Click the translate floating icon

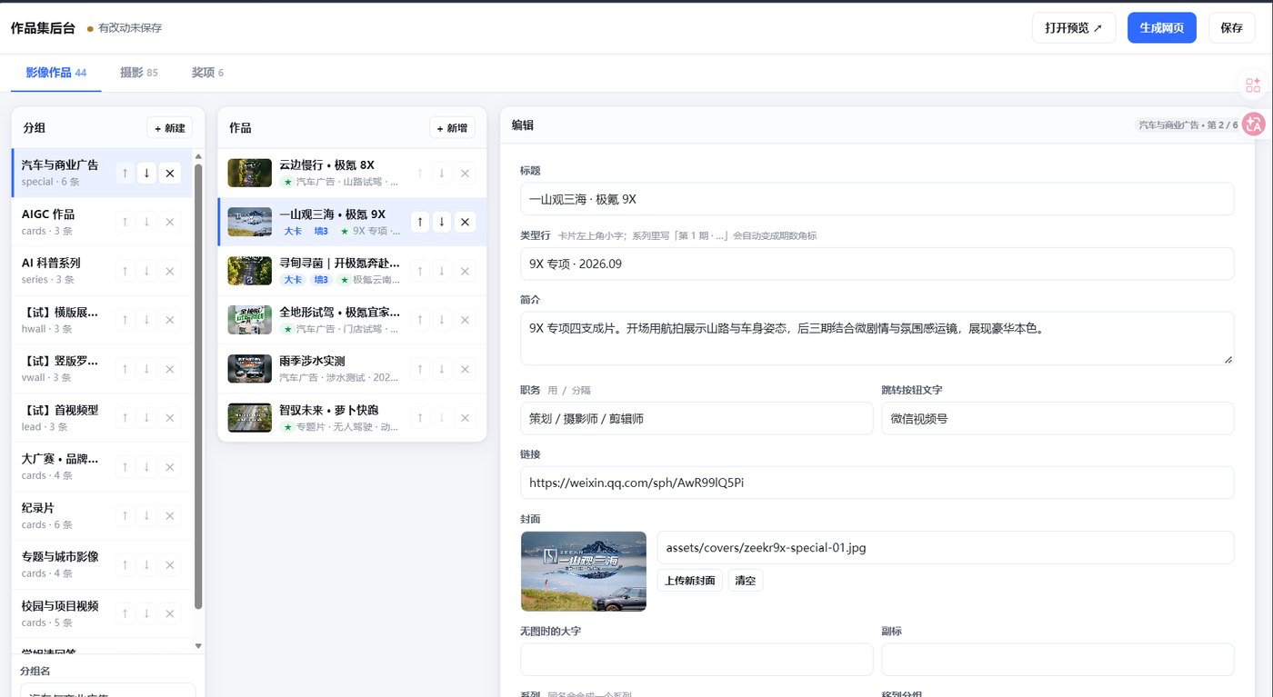(1254, 124)
